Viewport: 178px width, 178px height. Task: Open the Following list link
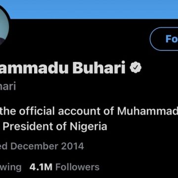coord(11,167)
